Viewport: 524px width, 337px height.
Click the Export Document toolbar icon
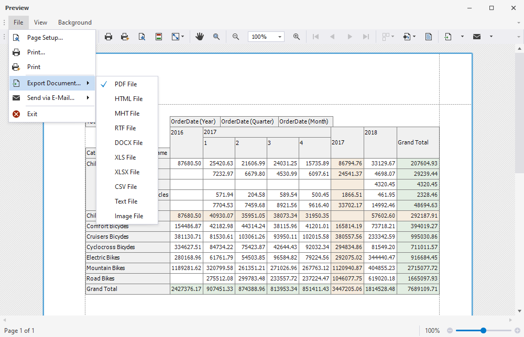tap(447, 37)
